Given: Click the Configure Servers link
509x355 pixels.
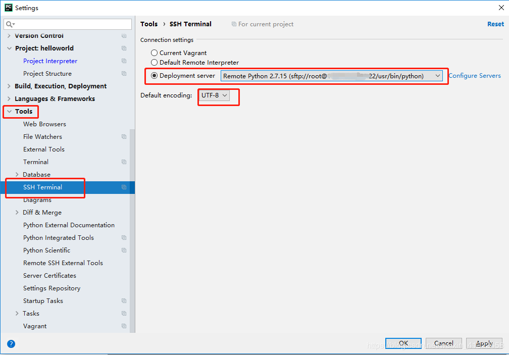Looking at the screenshot, I should (474, 75).
